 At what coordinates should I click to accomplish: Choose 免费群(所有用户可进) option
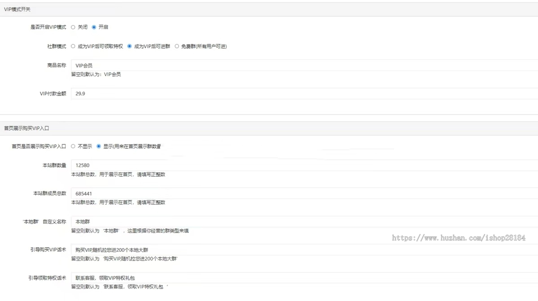tap(177, 46)
